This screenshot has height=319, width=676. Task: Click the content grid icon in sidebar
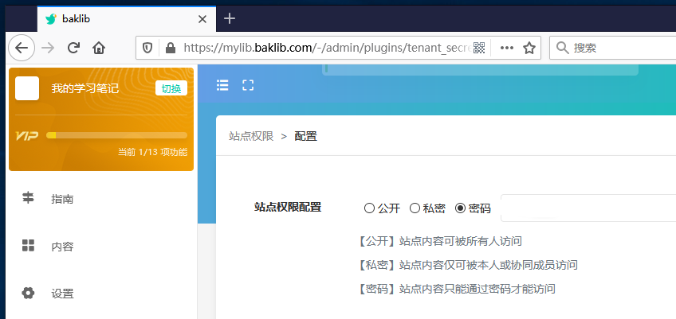coord(29,246)
